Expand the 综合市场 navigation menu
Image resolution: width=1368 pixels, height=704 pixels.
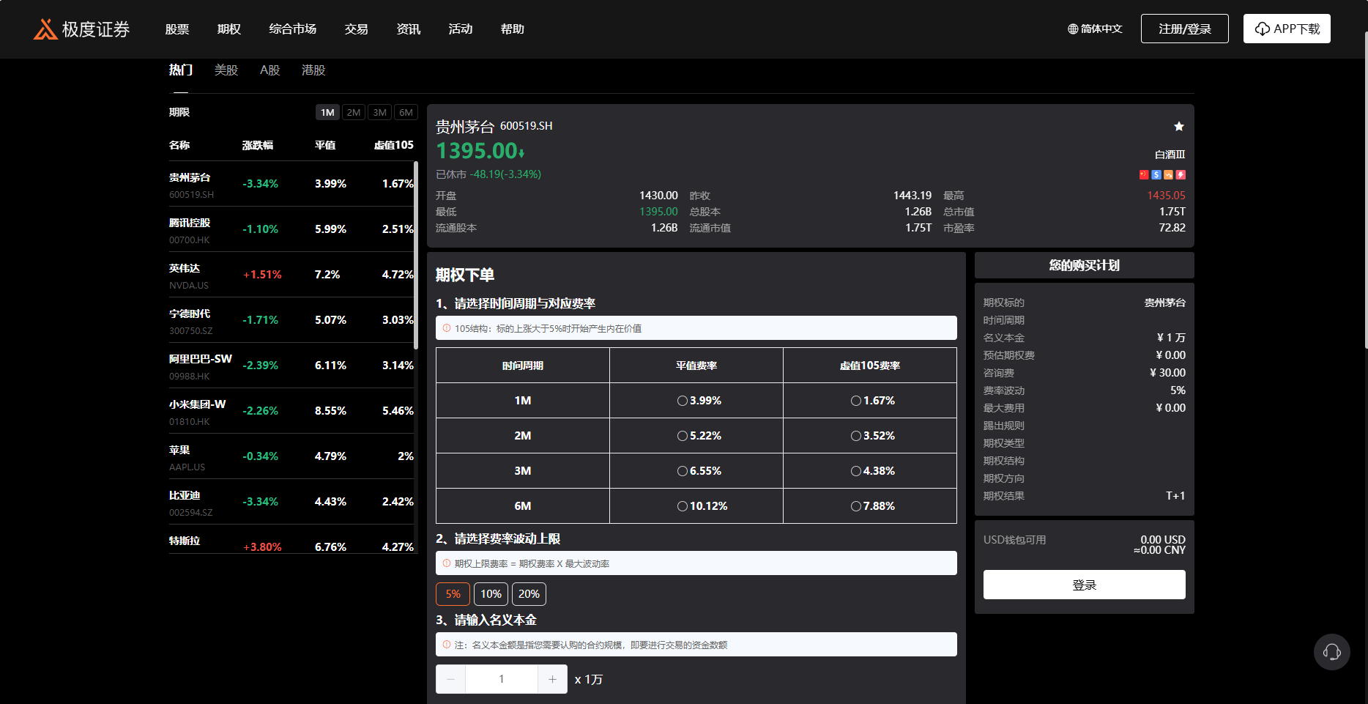tap(292, 29)
